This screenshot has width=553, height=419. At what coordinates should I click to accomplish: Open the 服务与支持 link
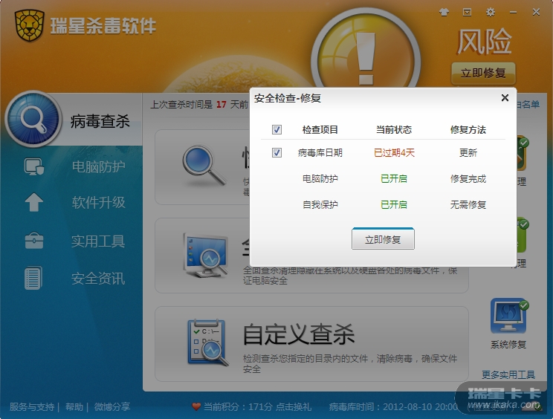click(x=32, y=407)
